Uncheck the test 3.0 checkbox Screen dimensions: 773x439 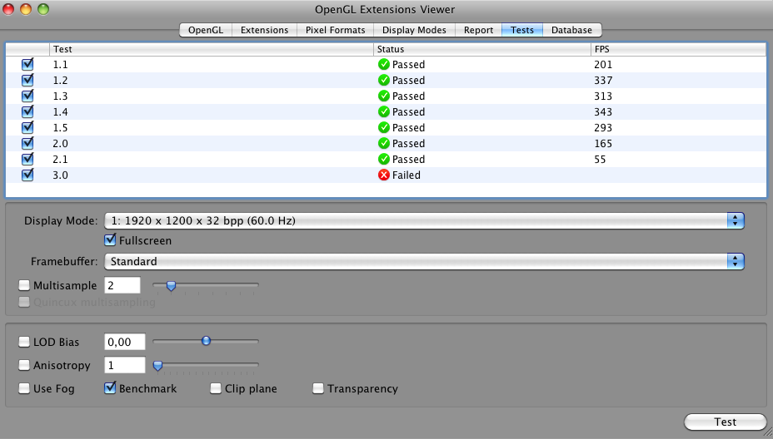click(x=27, y=175)
